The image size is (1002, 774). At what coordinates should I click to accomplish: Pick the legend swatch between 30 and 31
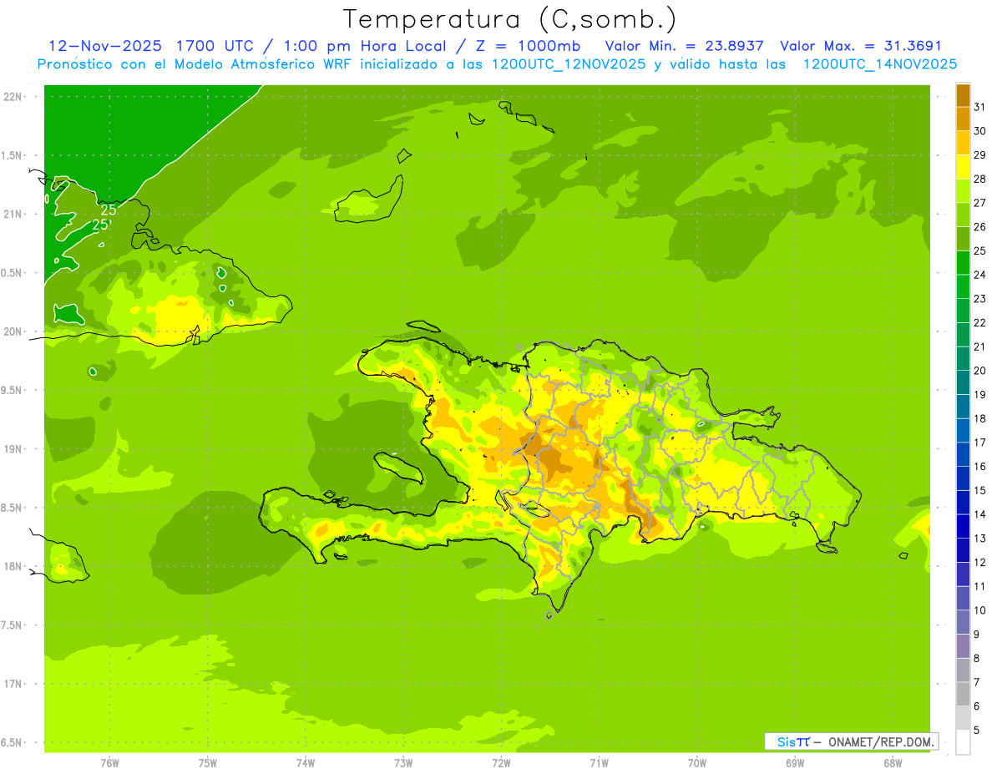click(x=963, y=119)
